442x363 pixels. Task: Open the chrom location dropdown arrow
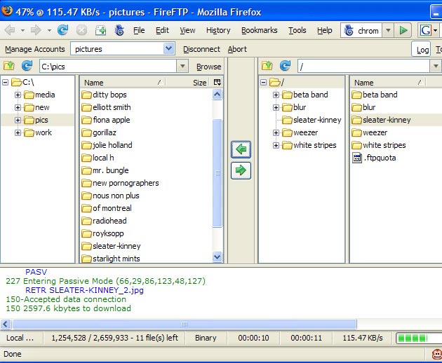(388, 30)
